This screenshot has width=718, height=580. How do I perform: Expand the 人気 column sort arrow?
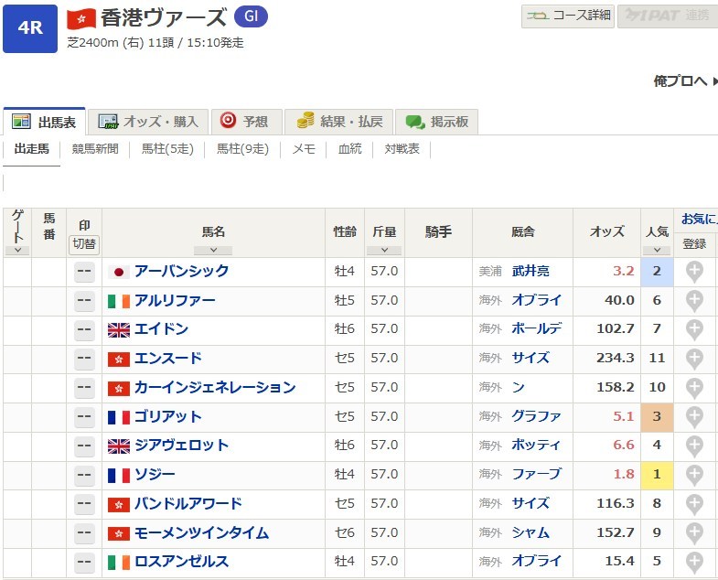pyautogui.click(x=657, y=250)
